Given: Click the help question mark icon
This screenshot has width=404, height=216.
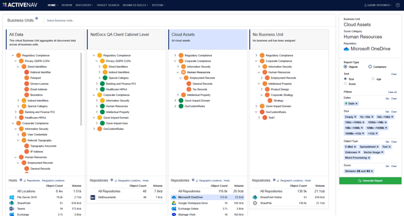Looking at the screenshot, I should point(398,5).
